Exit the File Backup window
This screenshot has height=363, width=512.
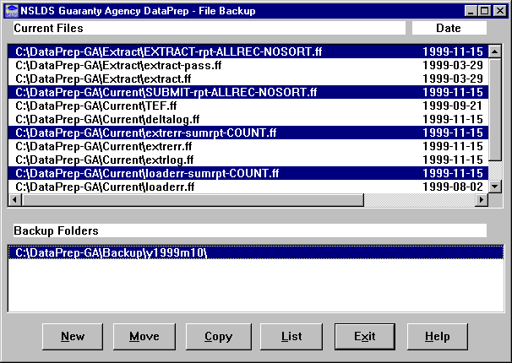click(365, 337)
